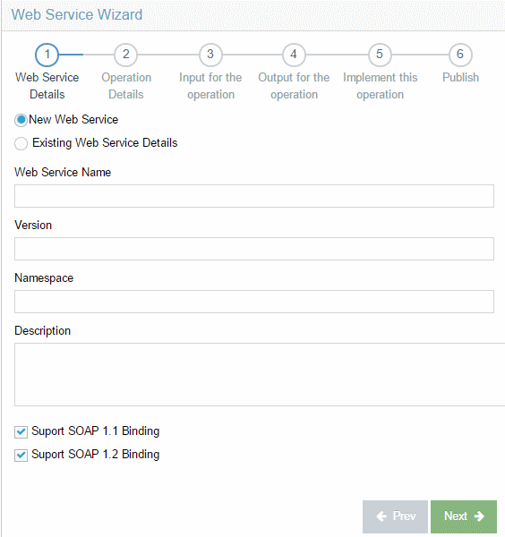
Task: Click the Publish step label
Action: point(460,77)
